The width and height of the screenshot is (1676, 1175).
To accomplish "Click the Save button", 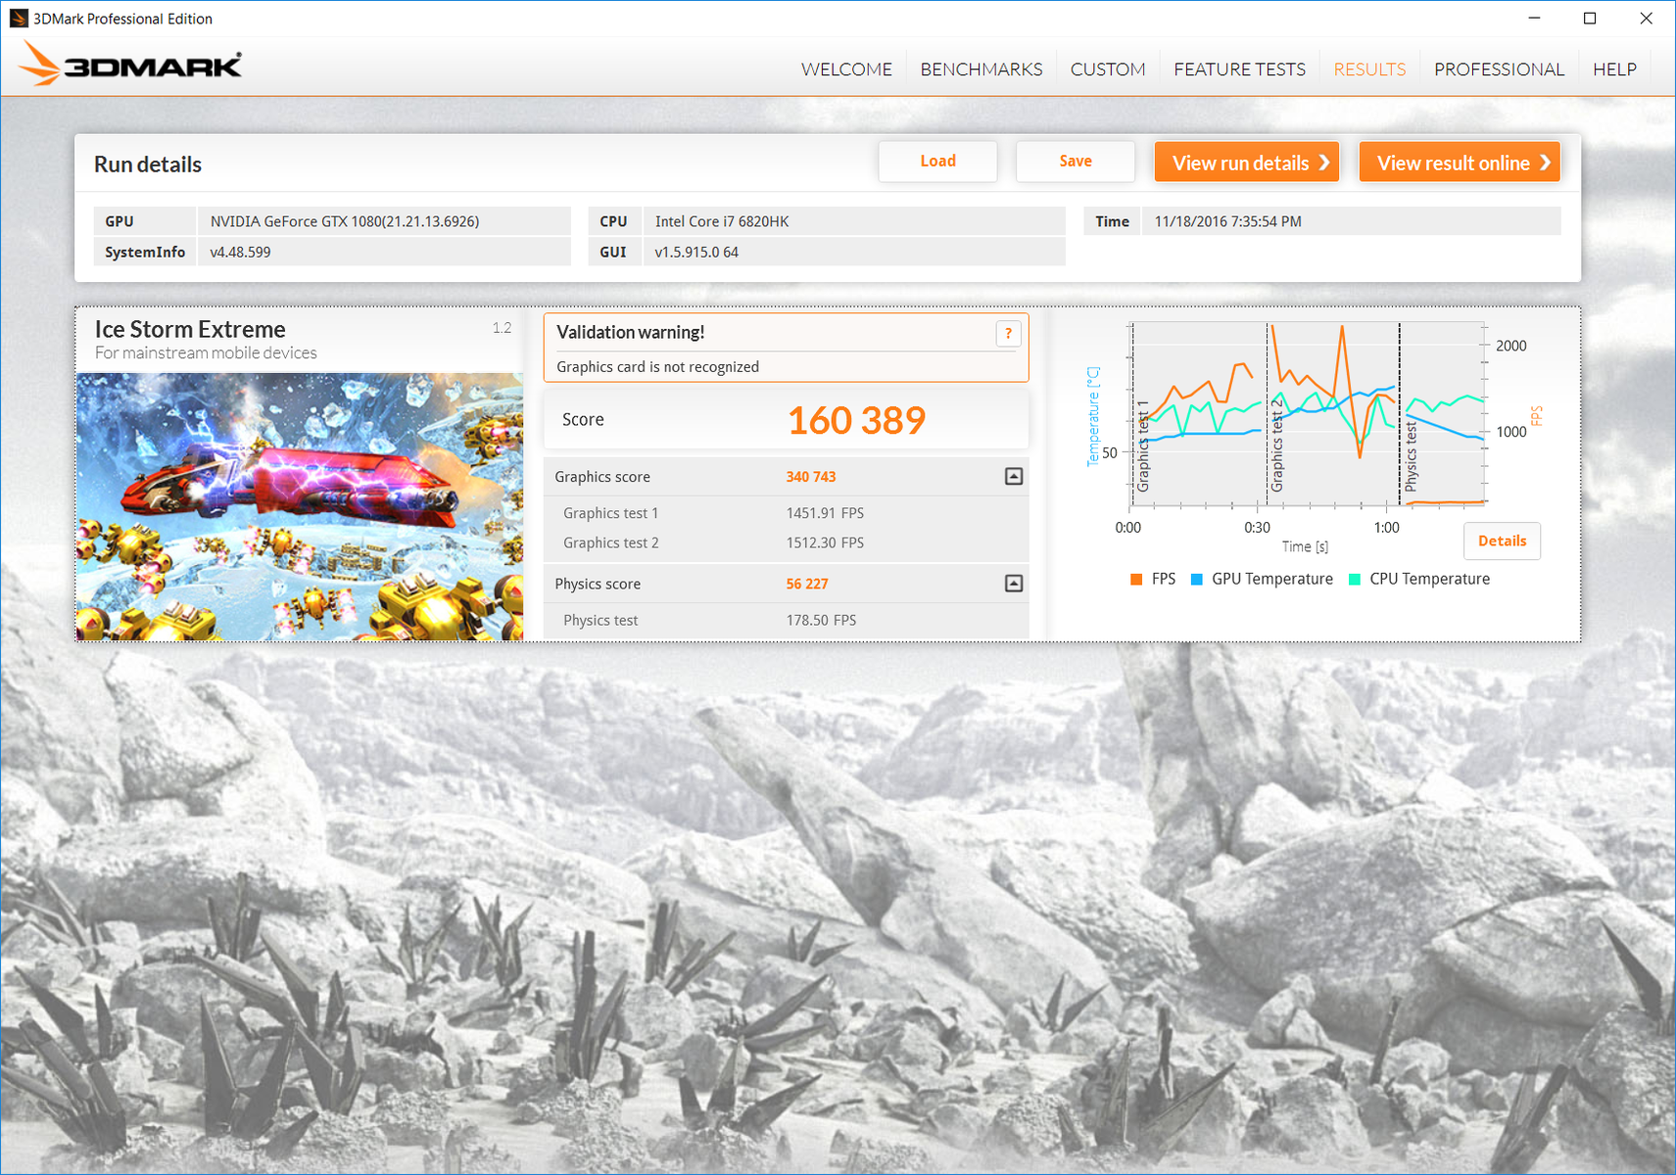I will coord(1076,162).
